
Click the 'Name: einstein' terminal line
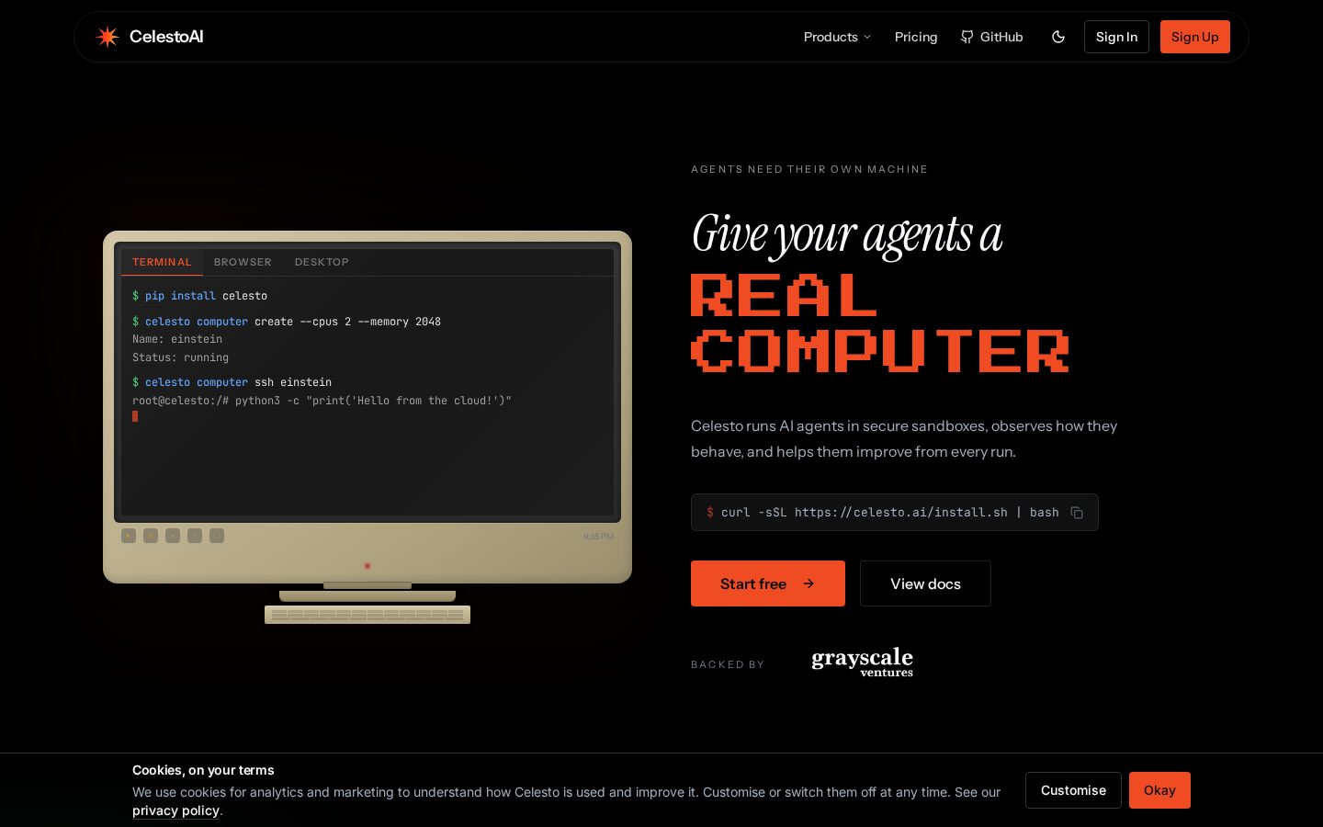177,339
